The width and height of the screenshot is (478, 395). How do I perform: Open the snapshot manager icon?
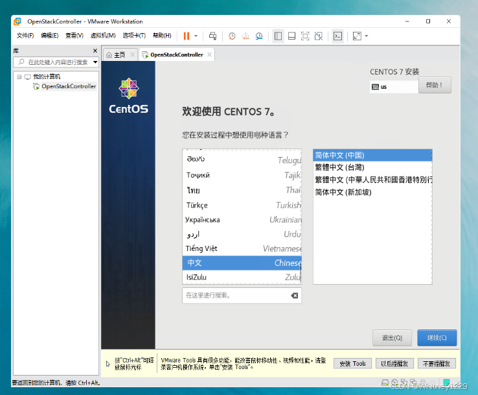(x=259, y=36)
